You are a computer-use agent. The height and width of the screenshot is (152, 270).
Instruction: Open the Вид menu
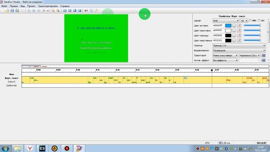[x=22, y=6]
